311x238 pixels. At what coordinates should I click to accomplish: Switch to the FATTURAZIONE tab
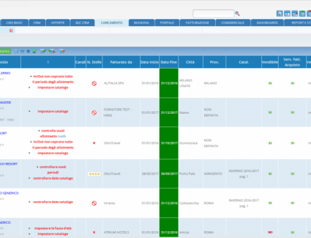pyautogui.click(x=197, y=23)
